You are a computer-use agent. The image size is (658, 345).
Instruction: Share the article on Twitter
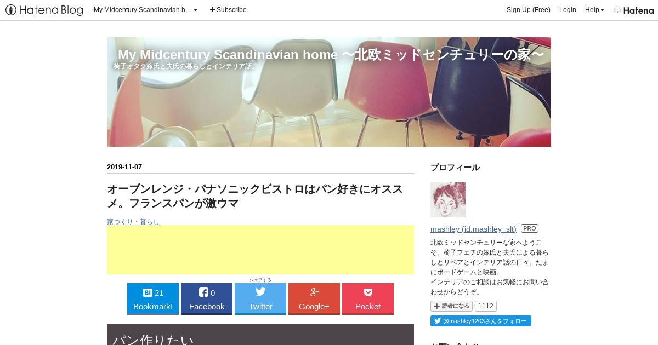coord(260,299)
